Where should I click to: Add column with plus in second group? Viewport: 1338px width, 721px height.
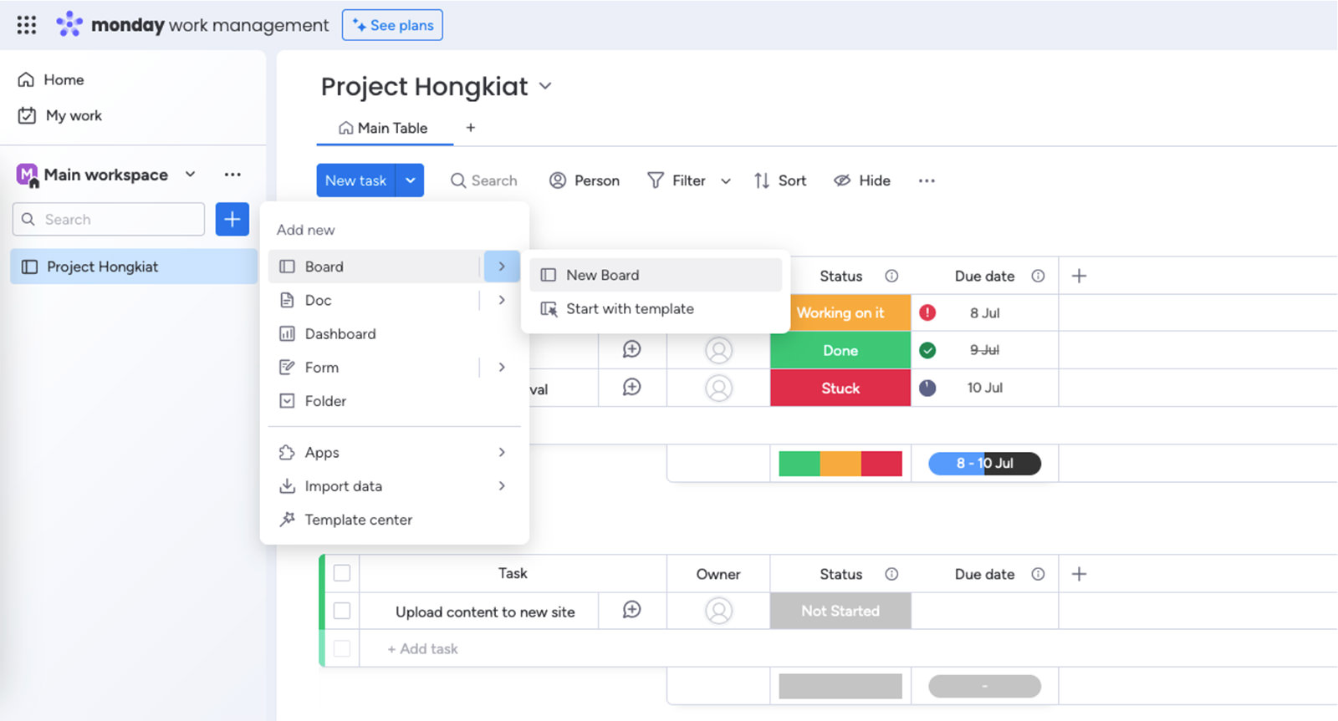(1079, 574)
